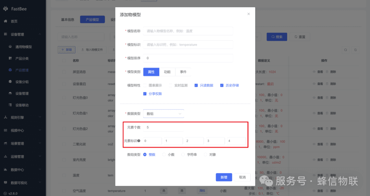
Task: Click the 视频中心 sidebar icon
Action: pyautogui.click(x=5, y=130)
